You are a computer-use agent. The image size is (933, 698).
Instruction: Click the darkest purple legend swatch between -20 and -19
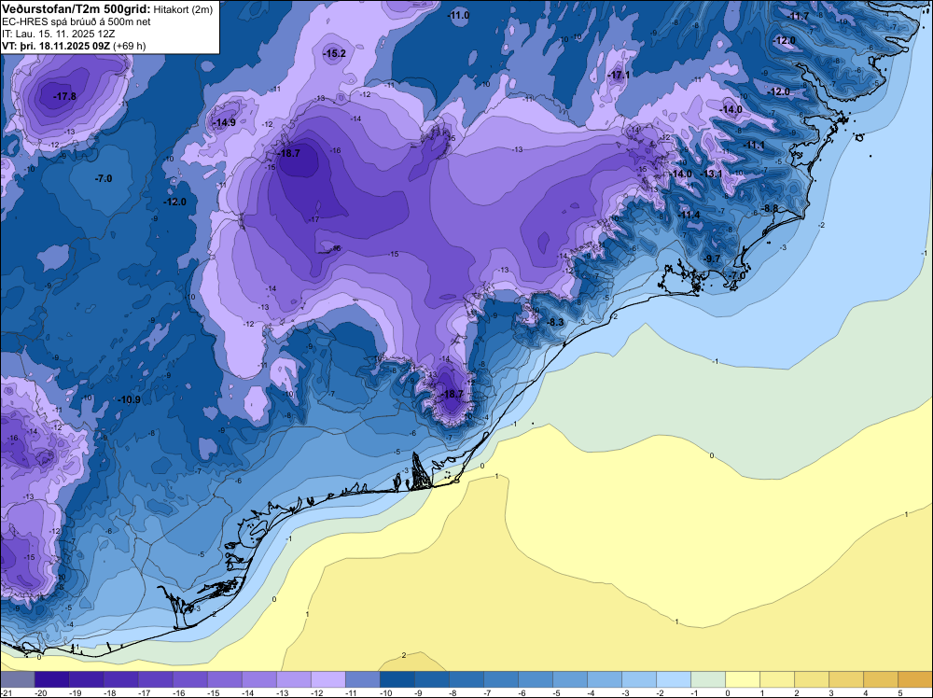pos(51,679)
